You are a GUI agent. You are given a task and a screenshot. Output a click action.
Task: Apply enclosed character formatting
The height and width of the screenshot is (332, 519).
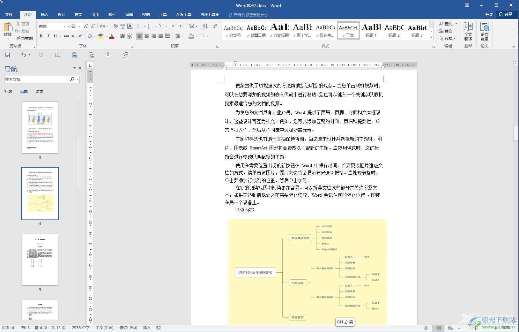click(x=130, y=36)
